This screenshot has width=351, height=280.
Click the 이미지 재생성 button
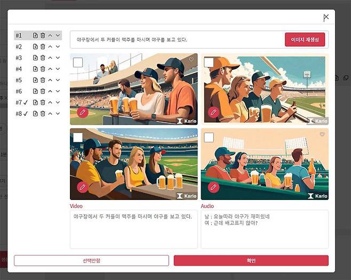(305, 39)
